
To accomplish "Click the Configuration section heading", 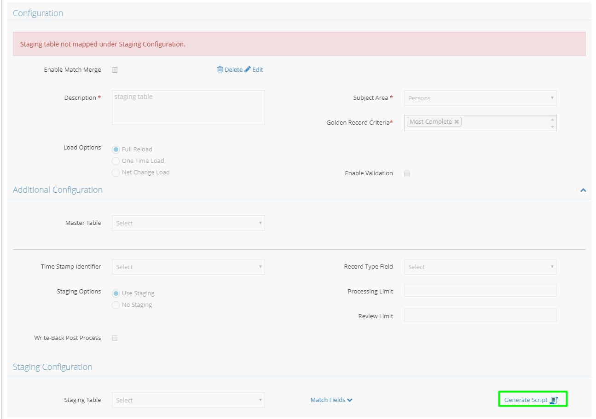I will tap(38, 13).
